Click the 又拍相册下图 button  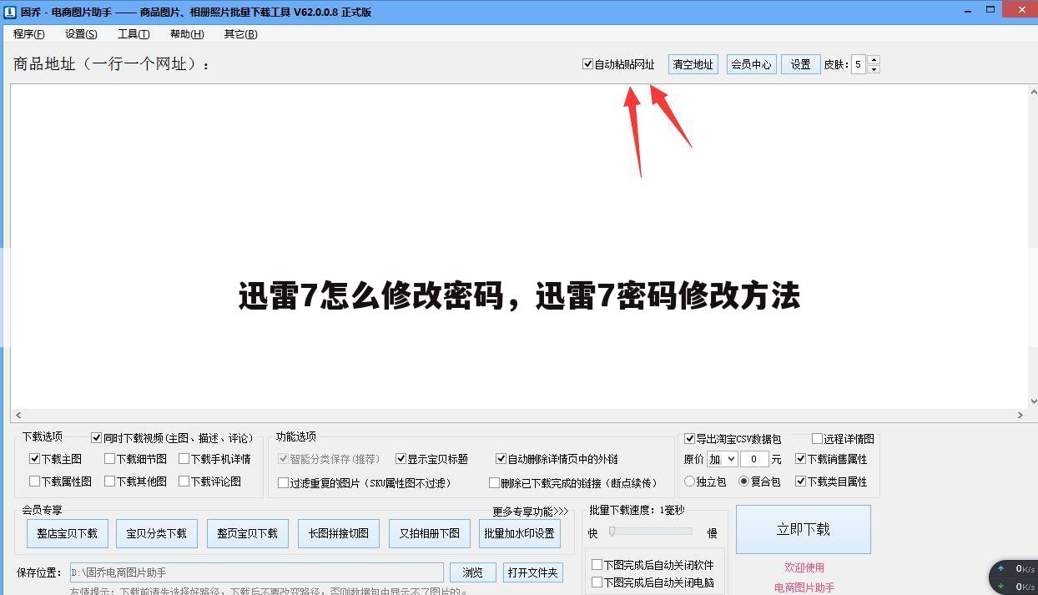point(429,533)
